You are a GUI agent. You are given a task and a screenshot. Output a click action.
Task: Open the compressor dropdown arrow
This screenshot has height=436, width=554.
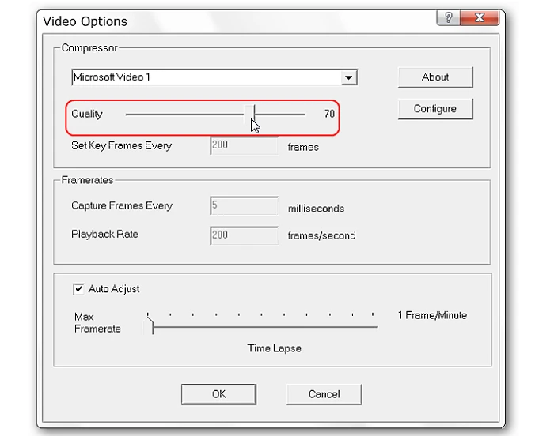click(348, 77)
